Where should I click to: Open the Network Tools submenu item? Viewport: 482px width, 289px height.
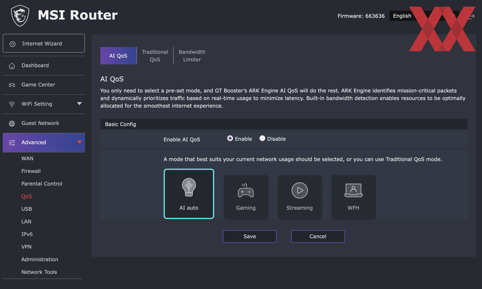(x=39, y=272)
